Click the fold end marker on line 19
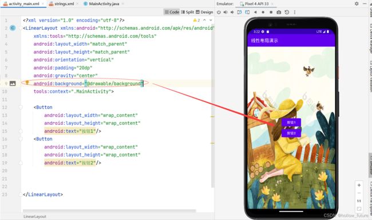The width and height of the screenshot is (372, 220). pyautogui.click(x=21, y=163)
